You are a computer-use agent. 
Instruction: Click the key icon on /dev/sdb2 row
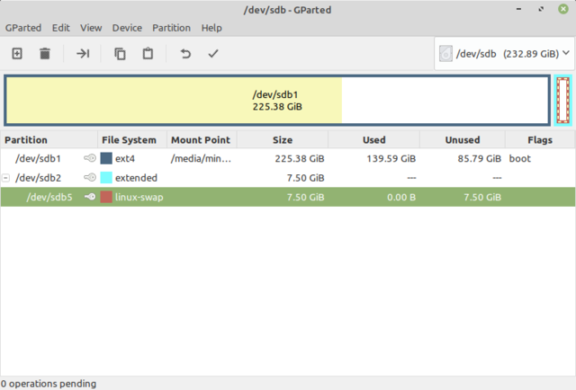(90, 178)
